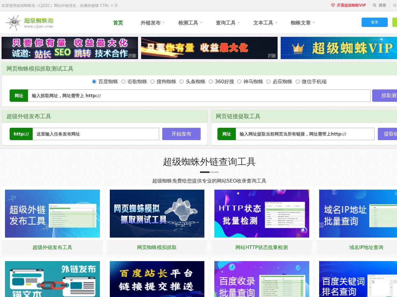
Task: Select the 首页 menu item
Action: click(x=118, y=22)
